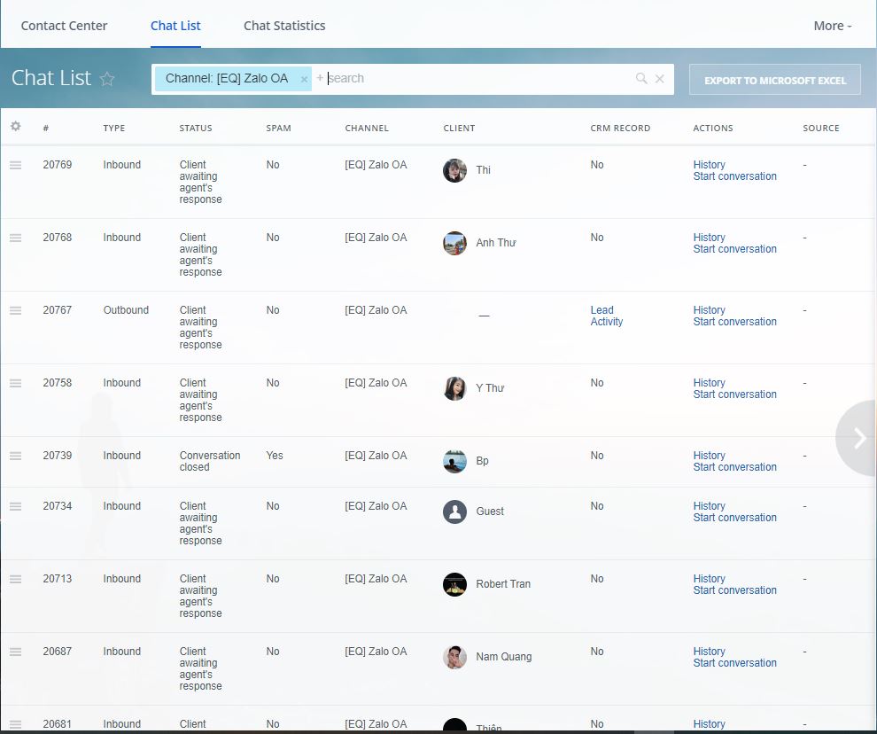The image size is (877, 734).
Task: Click the right arrow slider button
Action: pyautogui.click(x=858, y=438)
